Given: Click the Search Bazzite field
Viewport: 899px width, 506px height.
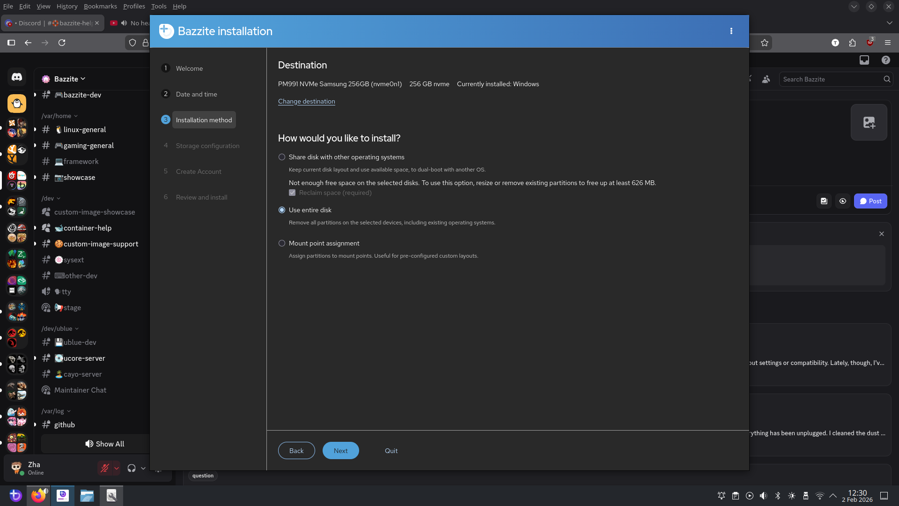Looking at the screenshot, I should pyautogui.click(x=829, y=79).
